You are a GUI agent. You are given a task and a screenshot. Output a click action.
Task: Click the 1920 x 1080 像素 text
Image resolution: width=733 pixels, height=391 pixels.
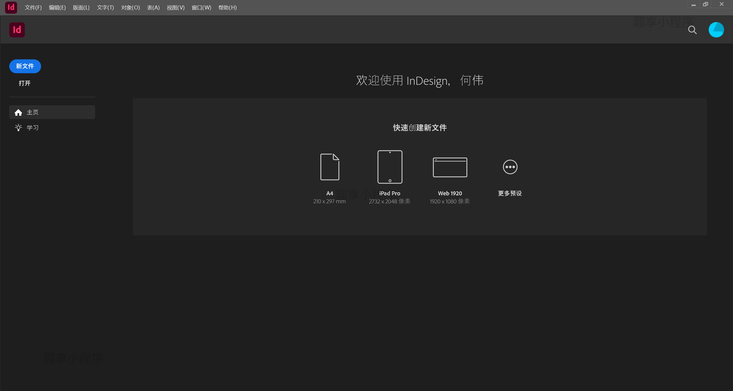tap(450, 201)
